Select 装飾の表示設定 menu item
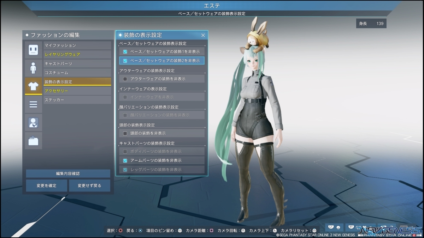Screen dimensions: 424x238 pyautogui.click(x=77, y=82)
